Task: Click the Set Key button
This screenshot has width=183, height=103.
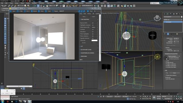Action: coord(159,99)
